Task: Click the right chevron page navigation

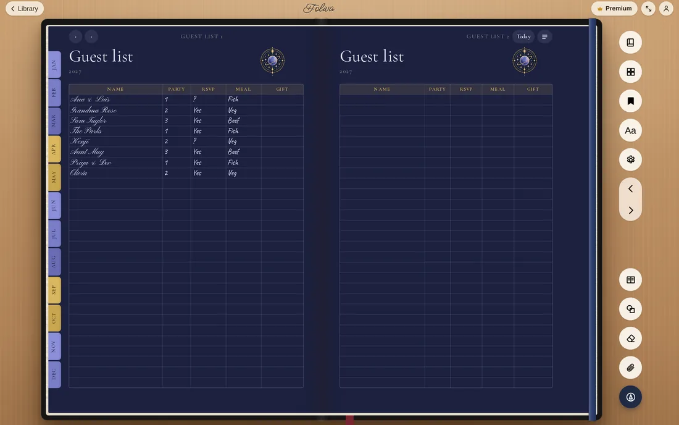Action: (x=630, y=210)
